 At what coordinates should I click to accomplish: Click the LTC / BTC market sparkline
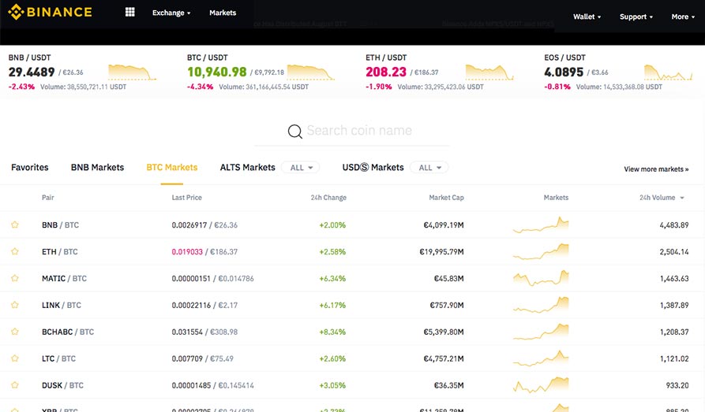pos(541,358)
